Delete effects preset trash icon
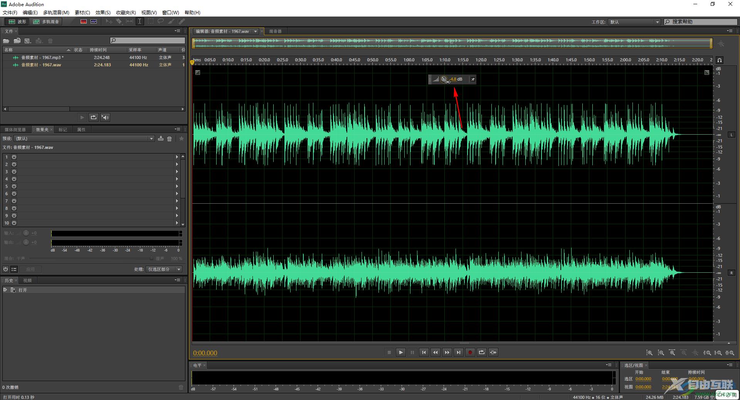The image size is (740, 400). click(169, 138)
